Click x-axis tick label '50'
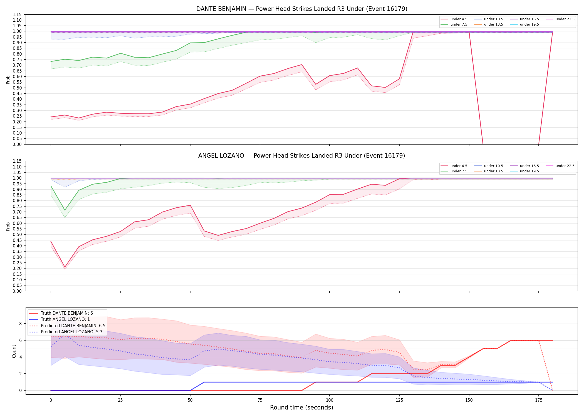 point(190,400)
